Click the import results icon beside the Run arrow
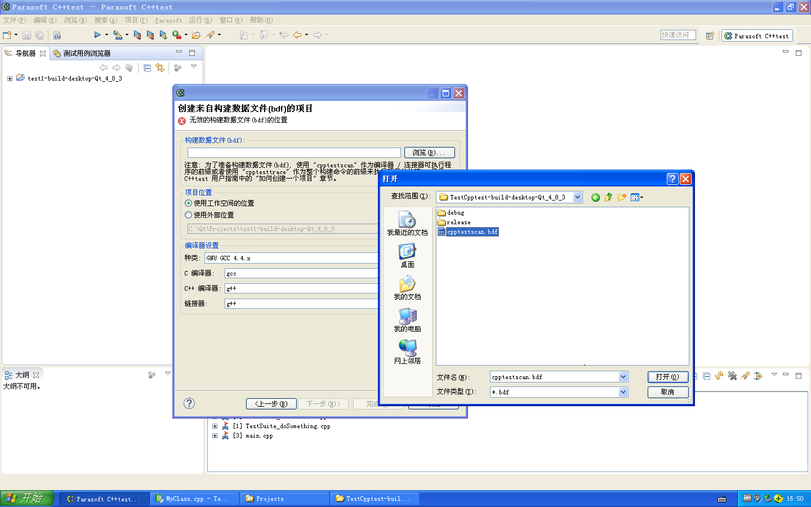811x507 pixels. click(x=118, y=35)
